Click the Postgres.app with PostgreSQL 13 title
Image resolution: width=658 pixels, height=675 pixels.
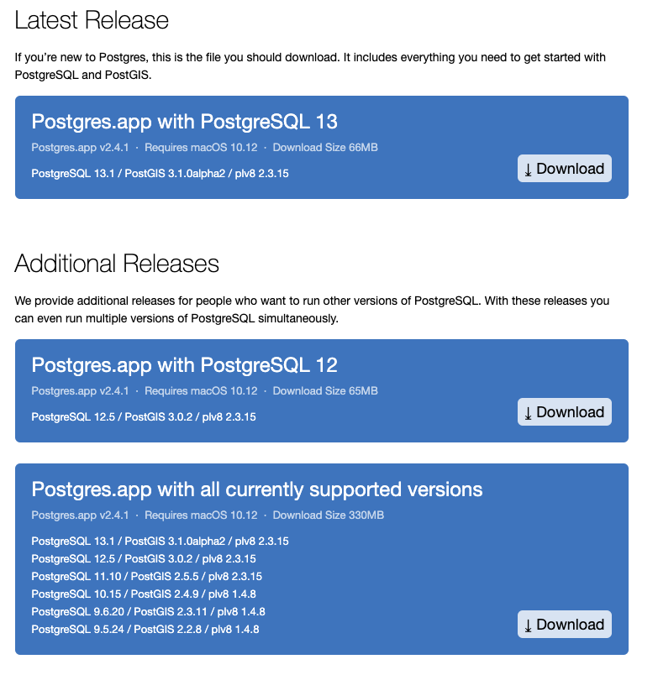click(x=184, y=122)
